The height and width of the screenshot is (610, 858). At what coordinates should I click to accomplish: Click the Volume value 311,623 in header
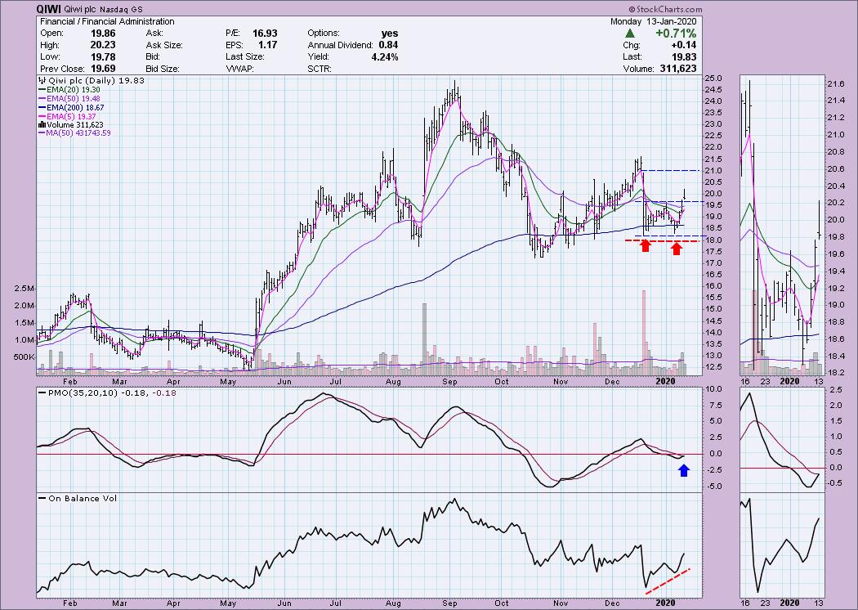coord(677,69)
